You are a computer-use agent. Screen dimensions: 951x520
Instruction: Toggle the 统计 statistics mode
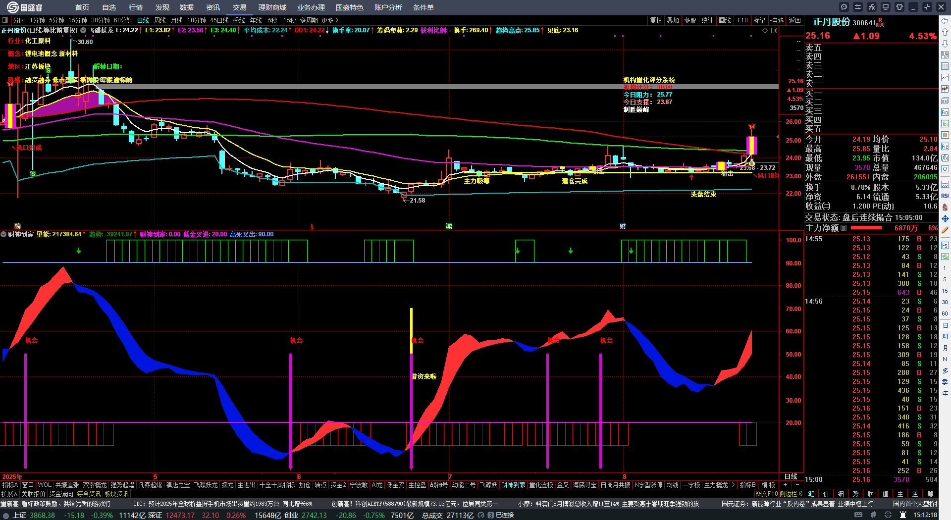pos(707,20)
